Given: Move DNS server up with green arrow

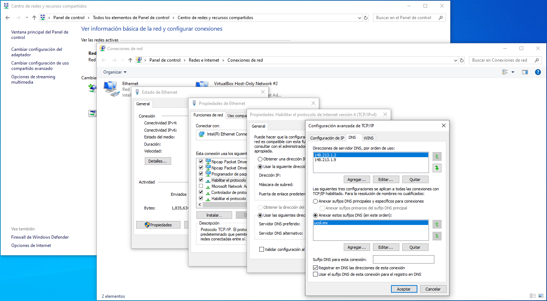Looking at the screenshot, I should pyautogui.click(x=437, y=156).
